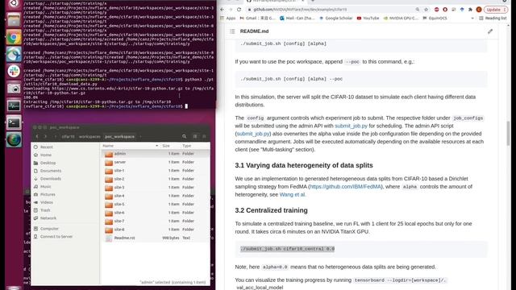Reload the GitHub page in Chrome
Screen dimensions: 516x290
239,10
